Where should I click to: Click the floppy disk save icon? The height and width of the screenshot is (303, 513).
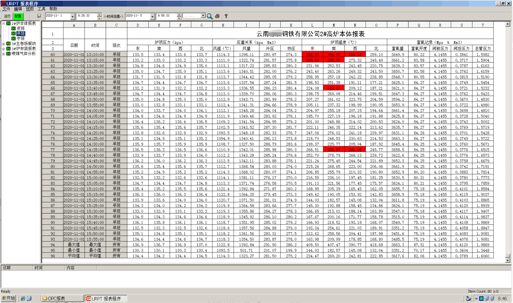tap(39, 16)
